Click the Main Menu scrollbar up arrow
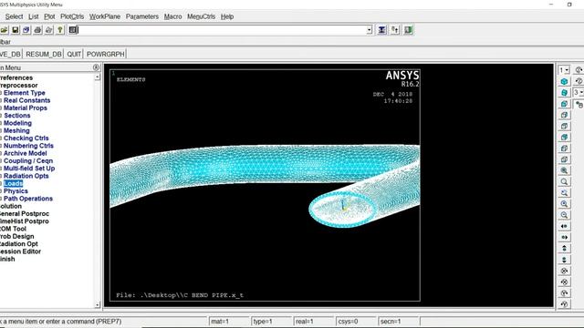The image size is (584, 328). point(98,77)
